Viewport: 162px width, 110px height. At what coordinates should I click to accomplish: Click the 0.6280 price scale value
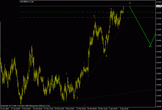click(159, 101)
